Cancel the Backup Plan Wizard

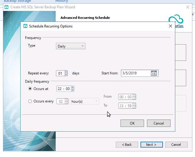[176, 145]
